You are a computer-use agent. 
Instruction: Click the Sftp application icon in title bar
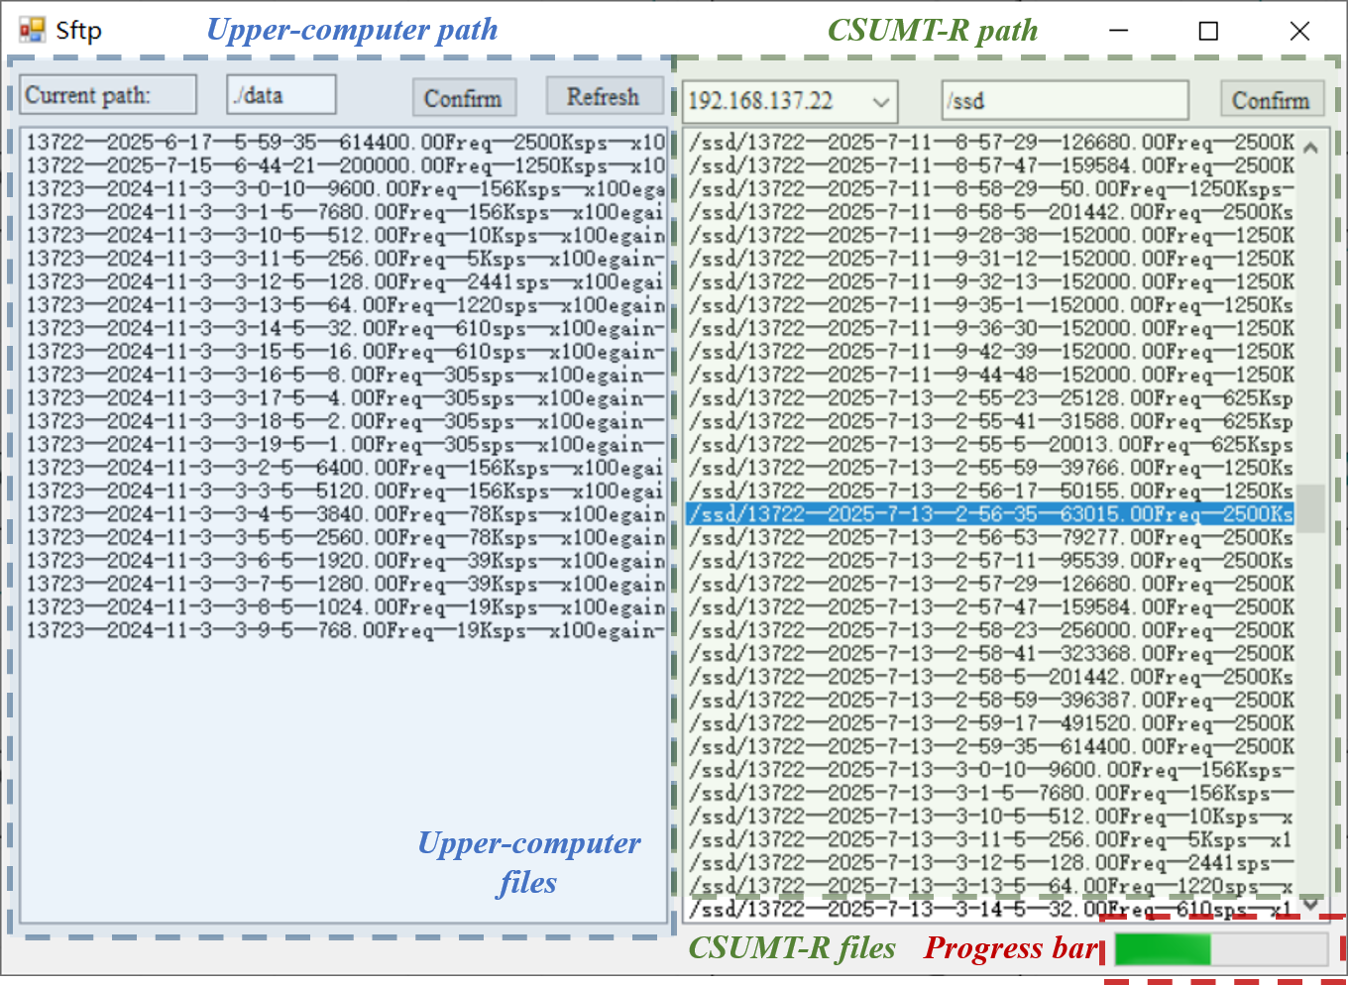(32, 31)
